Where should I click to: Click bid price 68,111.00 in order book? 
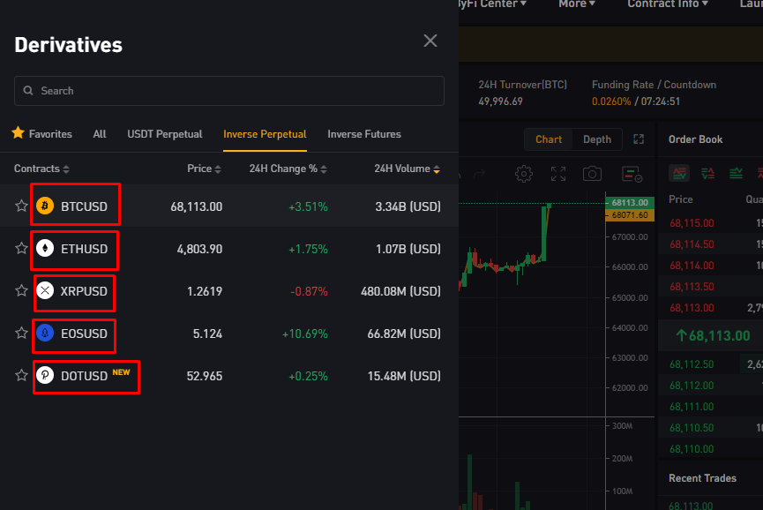(692, 407)
